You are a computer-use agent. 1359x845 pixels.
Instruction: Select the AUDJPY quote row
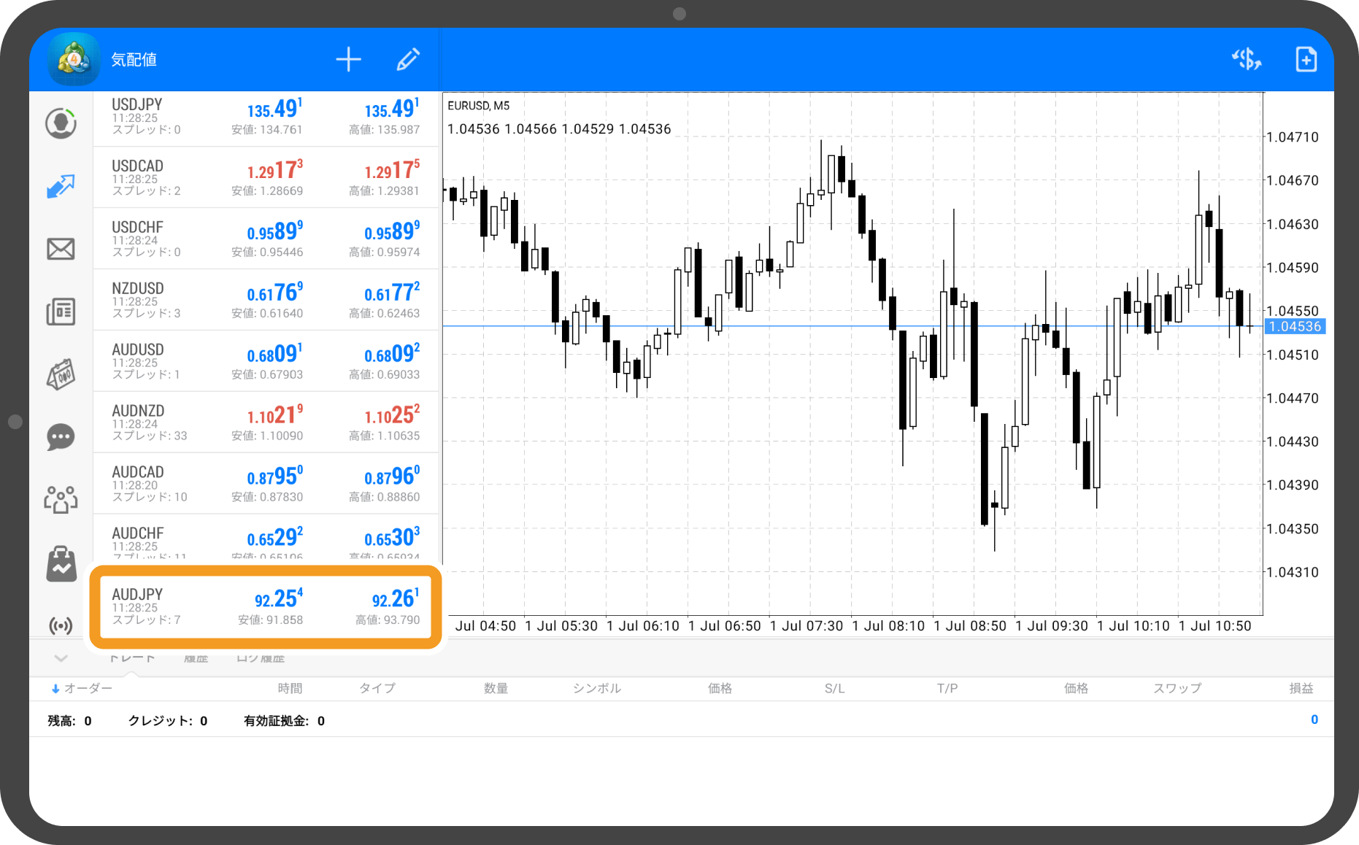[x=266, y=606]
